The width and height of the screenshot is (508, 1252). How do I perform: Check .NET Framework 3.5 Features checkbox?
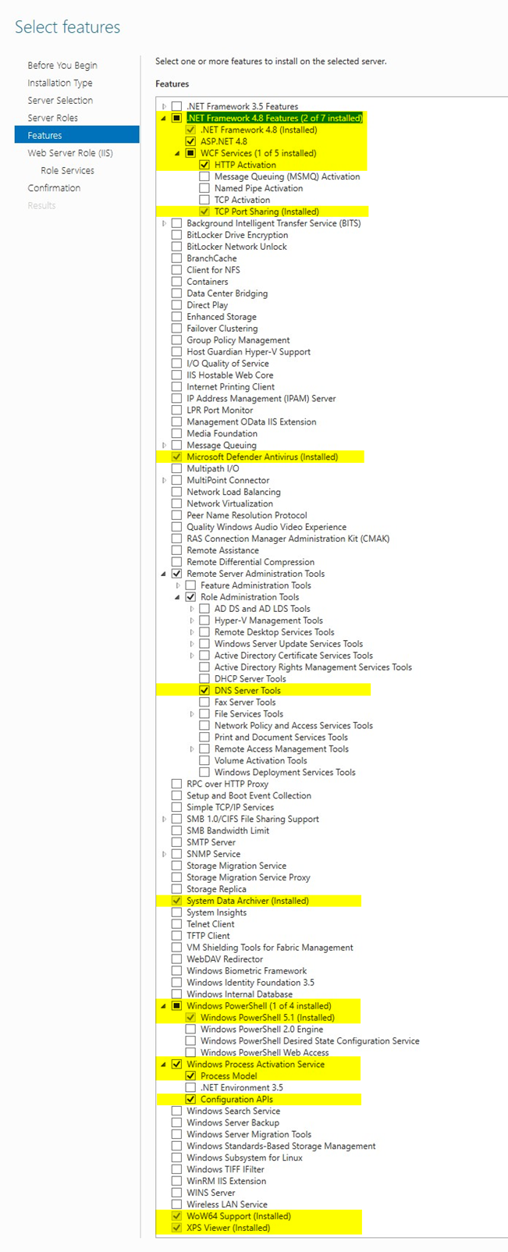(177, 106)
